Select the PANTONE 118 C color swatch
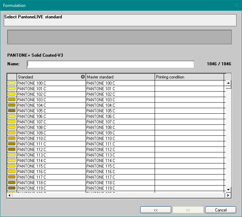 12,182
